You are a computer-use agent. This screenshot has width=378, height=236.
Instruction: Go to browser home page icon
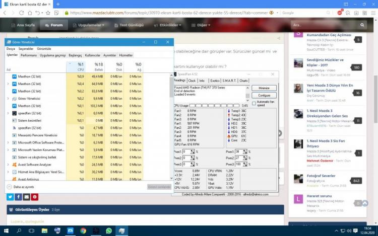[x=30, y=13]
